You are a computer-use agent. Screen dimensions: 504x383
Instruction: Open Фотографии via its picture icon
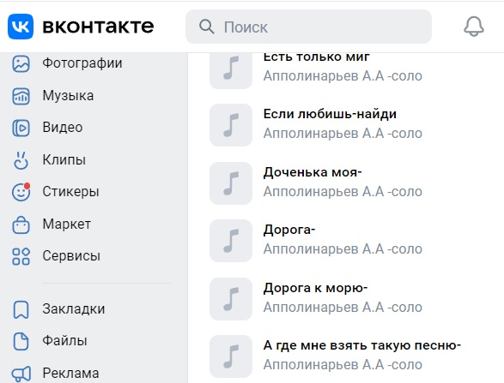(x=21, y=63)
